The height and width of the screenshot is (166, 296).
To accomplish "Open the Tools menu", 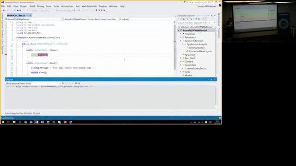I will tap(56, 6).
